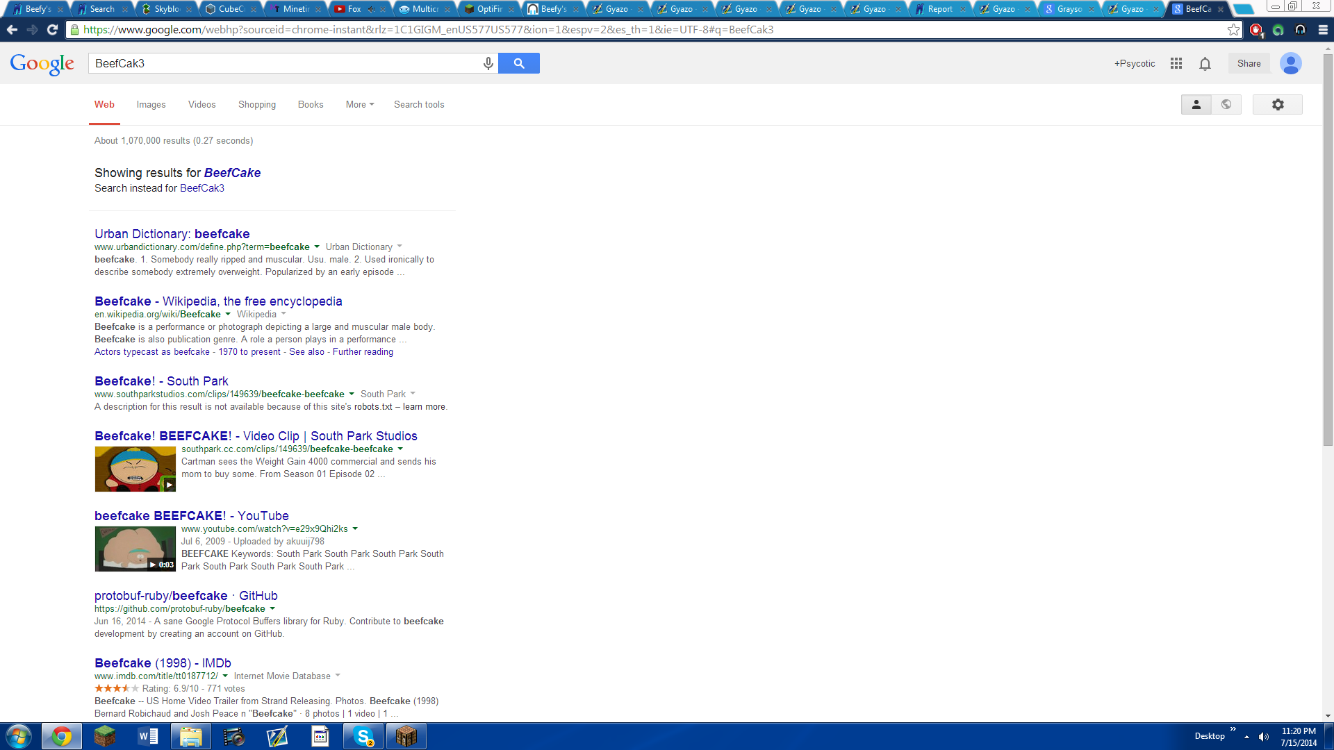Image resolution: width=1334 pixels, height=750 pixels.
Task: Open Search tools options
Action: [x=419, y=104]
